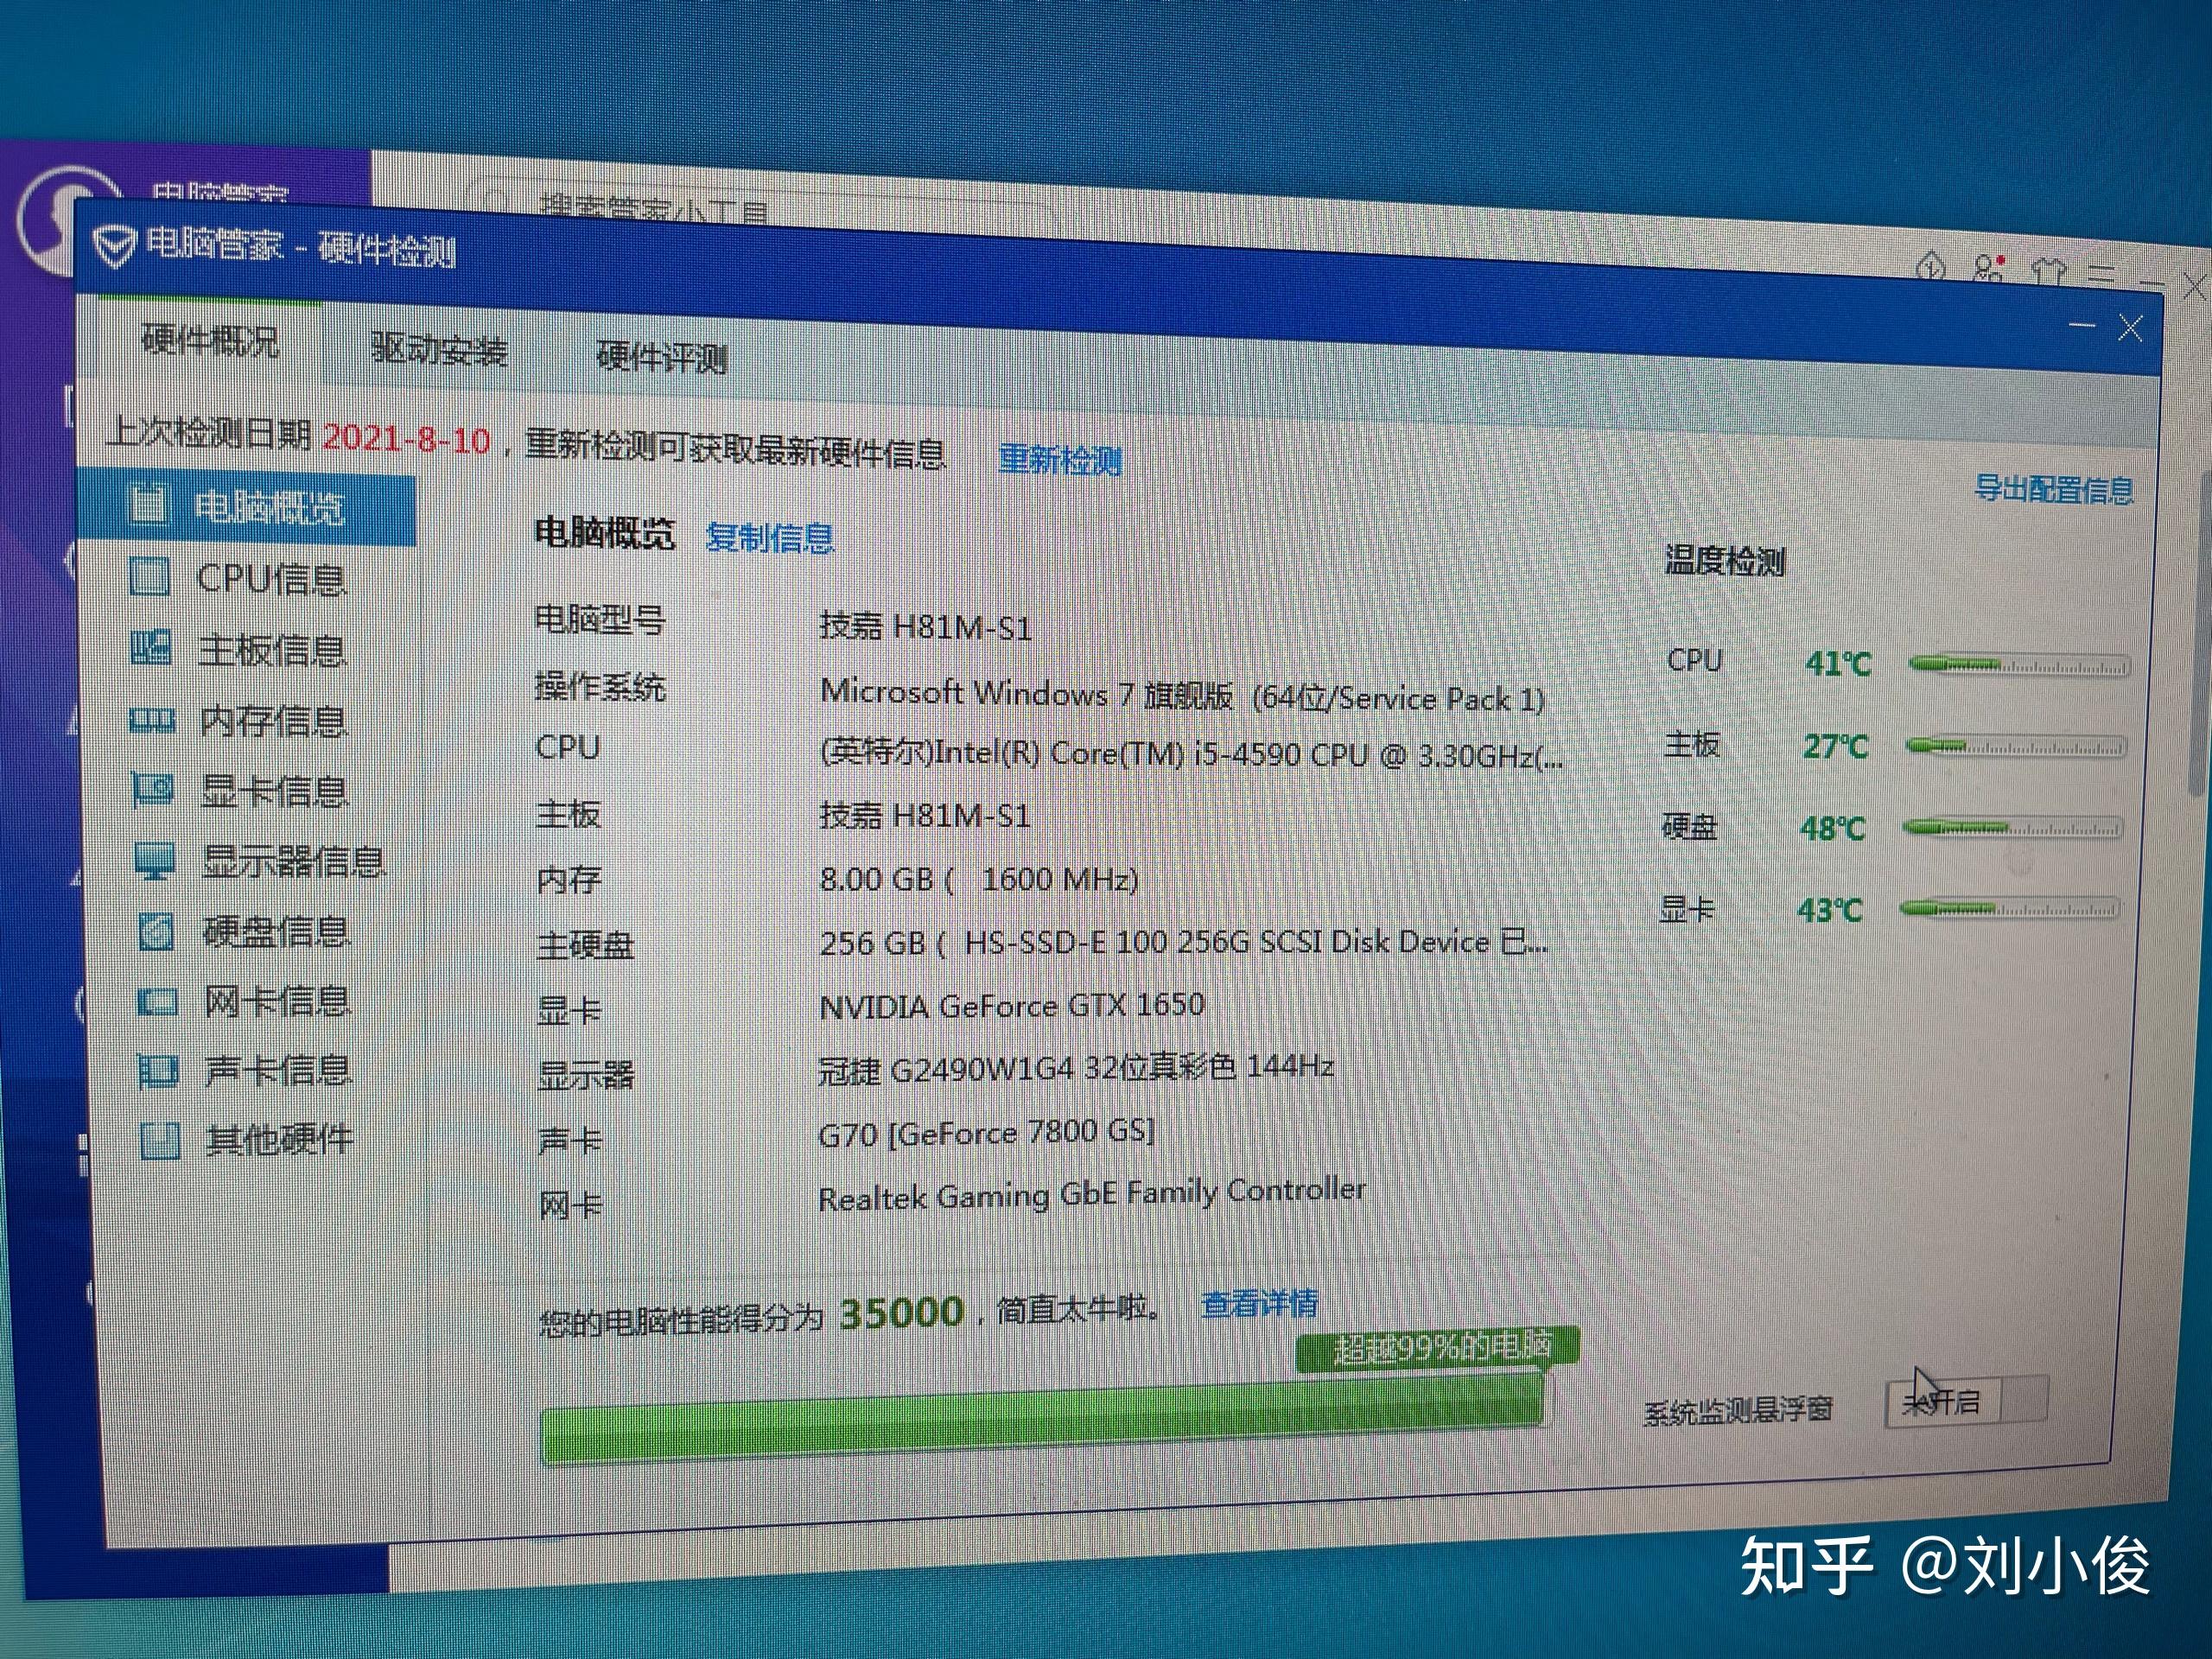Click the green performance score progress bar
Viewport: 2212px width, 1659px height.
1040,1420
